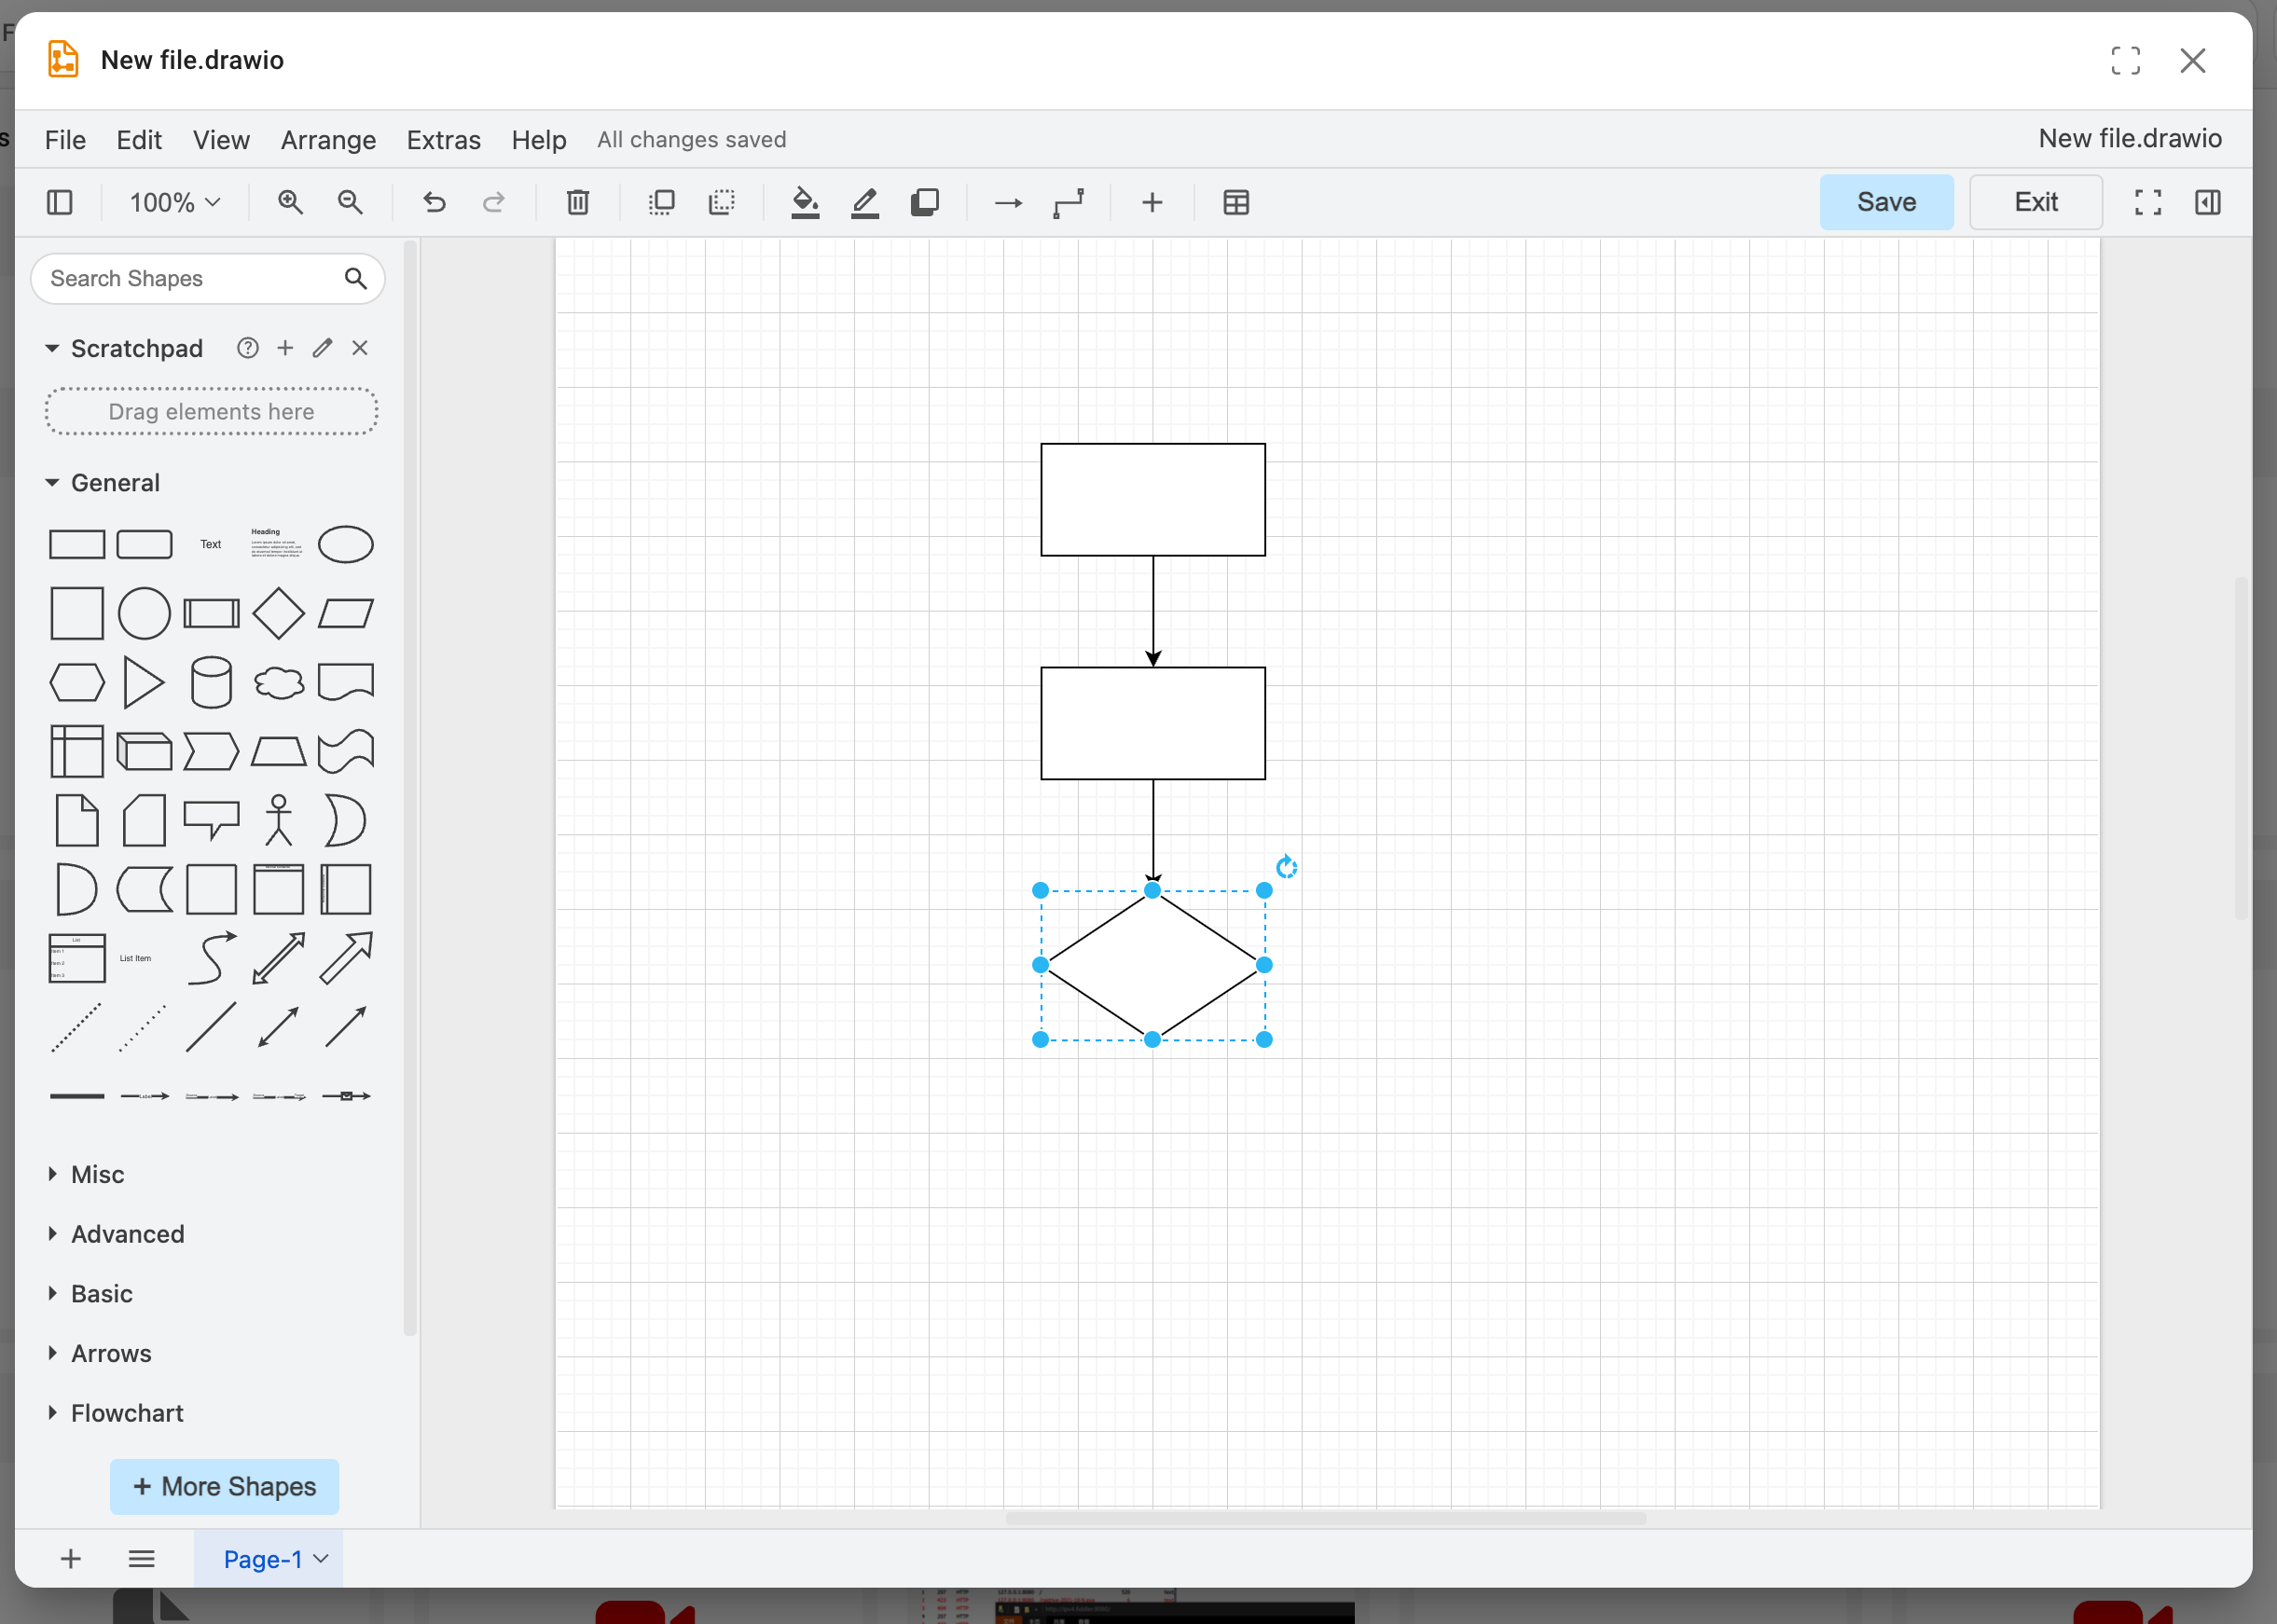Click the Save button
Viewport: 2277px width, 1624px height.
[1884, 202]
